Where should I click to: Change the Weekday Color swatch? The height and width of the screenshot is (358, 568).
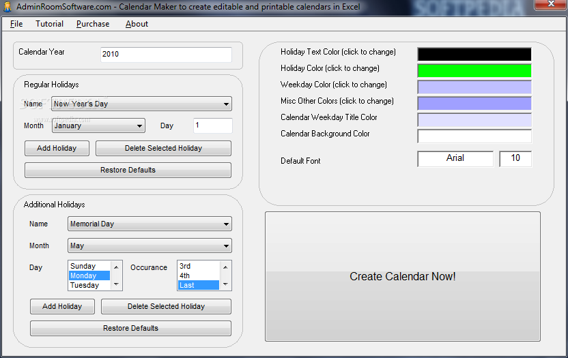click(474, 87)
